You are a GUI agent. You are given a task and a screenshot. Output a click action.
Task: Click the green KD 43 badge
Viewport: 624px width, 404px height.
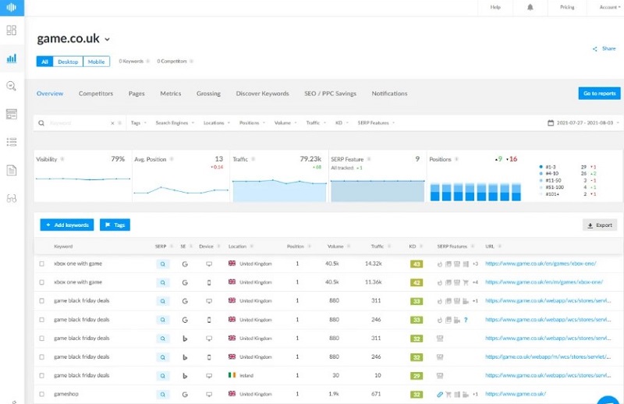417,264
